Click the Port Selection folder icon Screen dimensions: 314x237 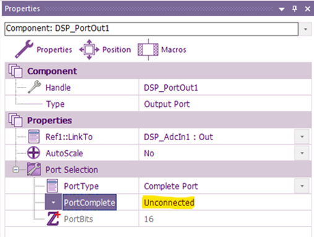[x=34, y=169]
